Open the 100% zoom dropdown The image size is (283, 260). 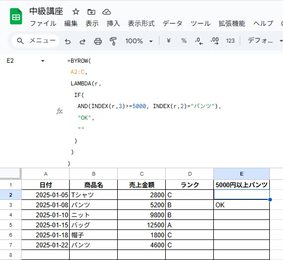click(139, 41)
